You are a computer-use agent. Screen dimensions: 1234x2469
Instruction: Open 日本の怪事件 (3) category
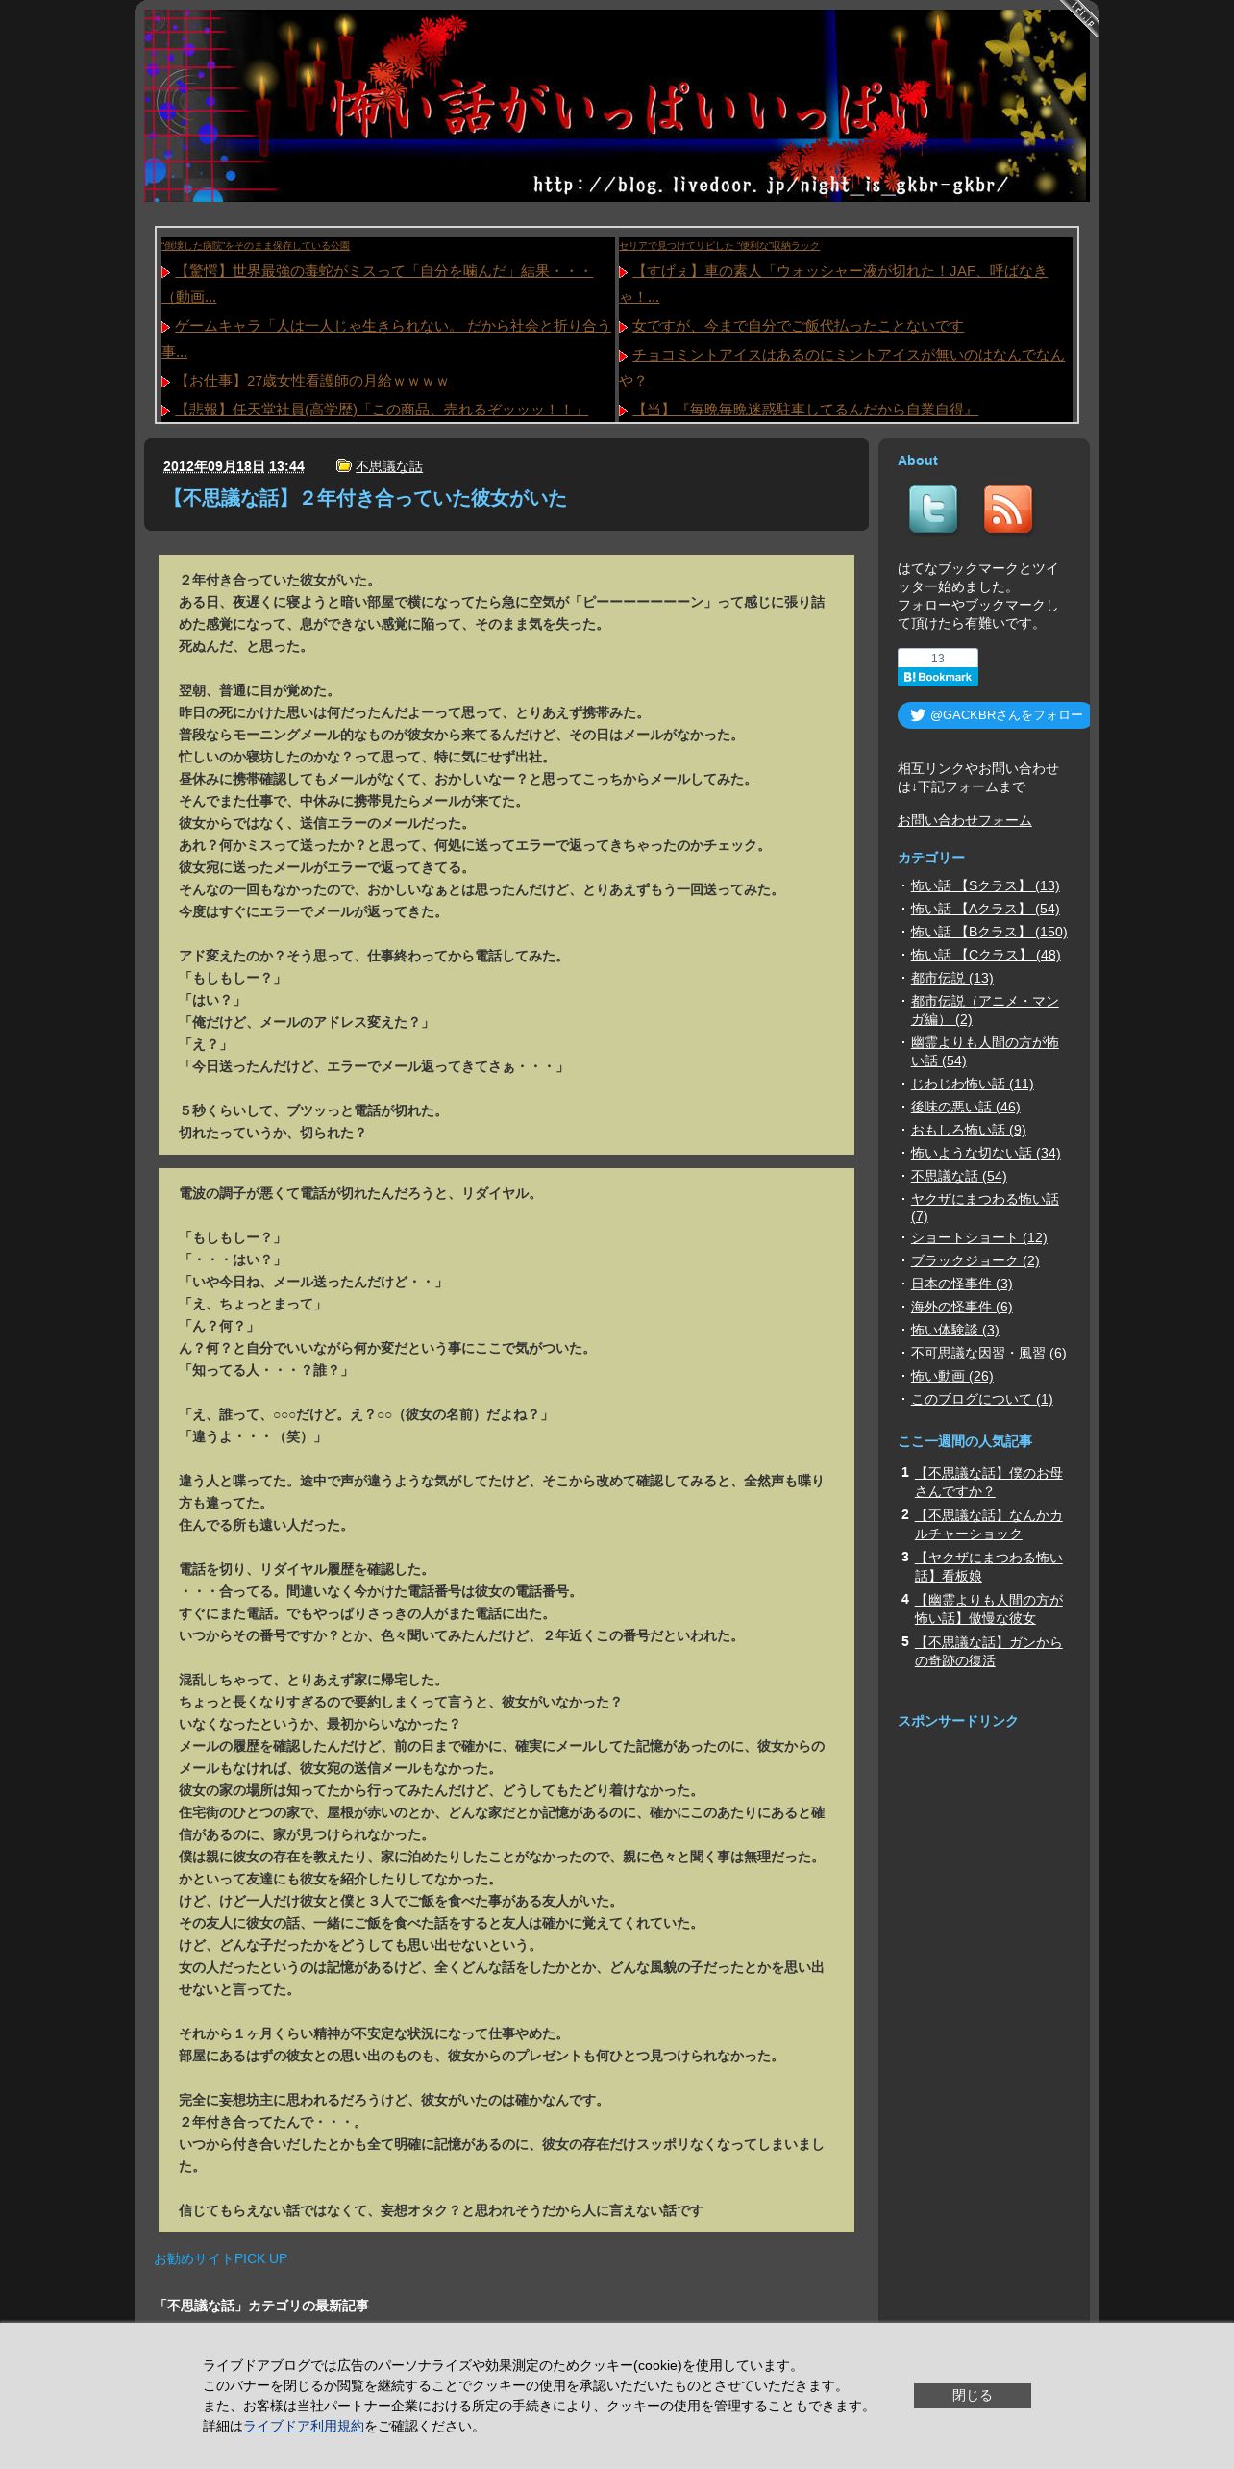pos(962,1284)
